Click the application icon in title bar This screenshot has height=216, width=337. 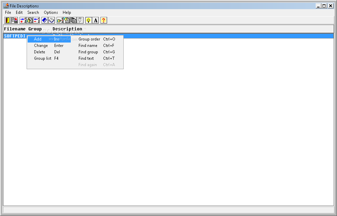(6, 6)
